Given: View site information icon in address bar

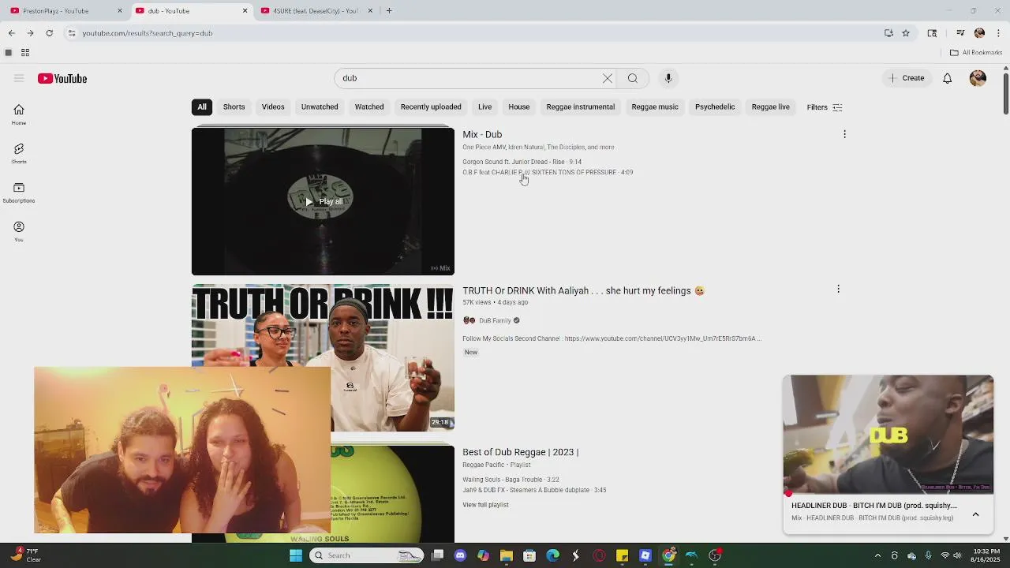Looking at the screenshot, I should coord(72,33).
